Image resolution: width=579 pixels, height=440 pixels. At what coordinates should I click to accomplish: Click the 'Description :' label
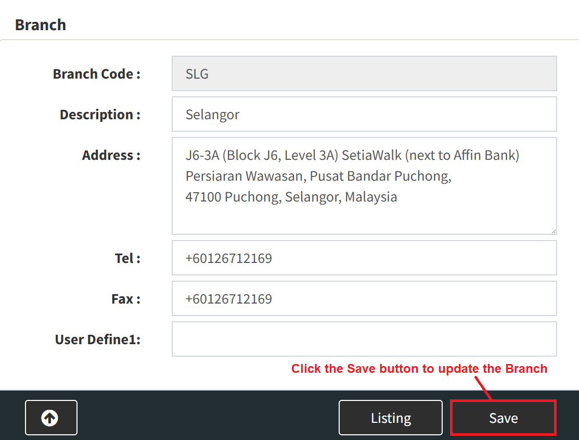click(100, 115)
